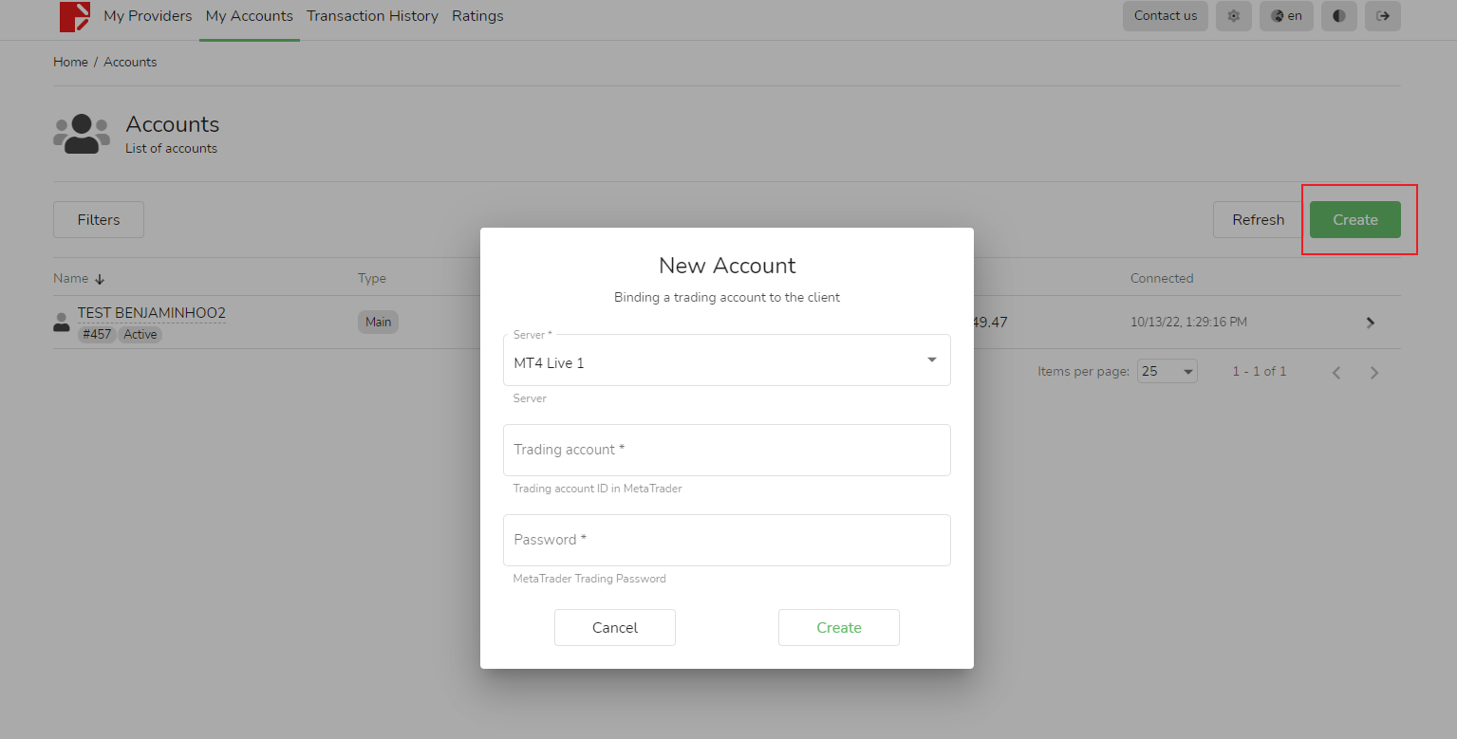The image size is (1457, 739).
Task: Follow the Home breadcrumb link
Action: pos(70,62)
